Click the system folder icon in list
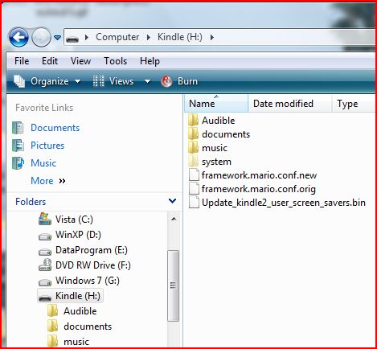377x349 pixels. click(x=194, y=161)
